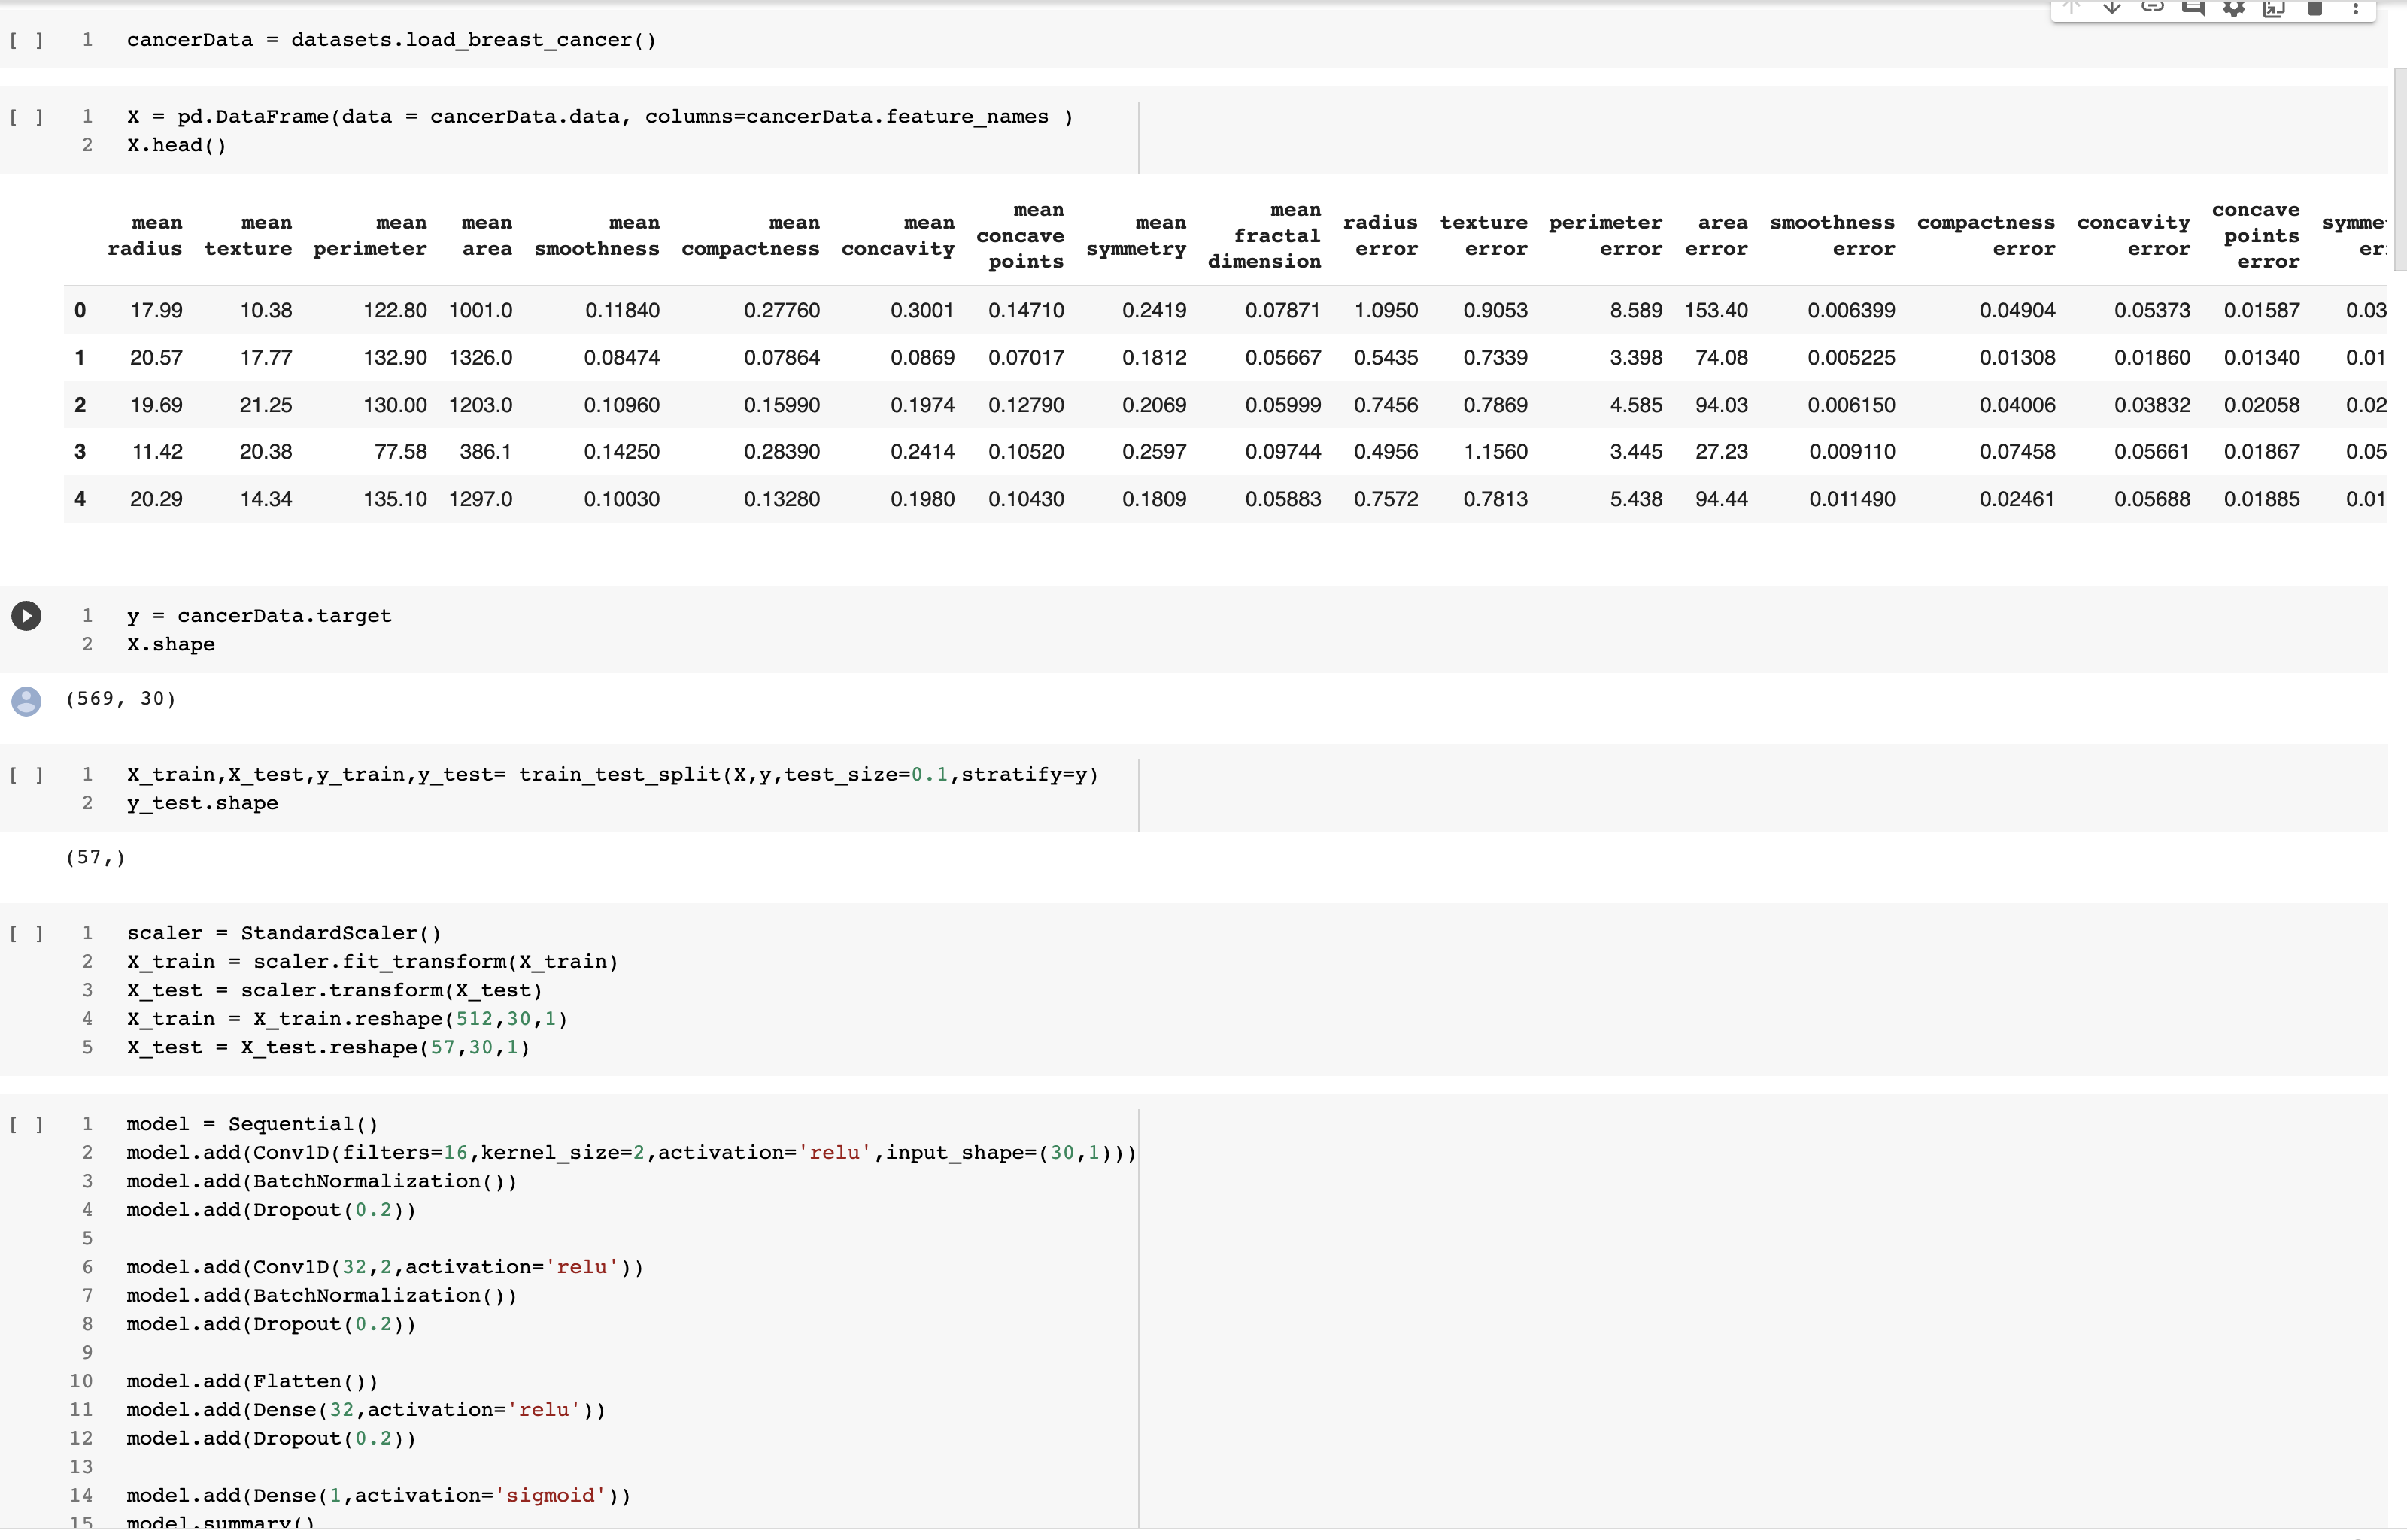This screenshot has height=1540, width=2407.
Task: Run the train_test_split cell
Action: [x=26, y=775]
